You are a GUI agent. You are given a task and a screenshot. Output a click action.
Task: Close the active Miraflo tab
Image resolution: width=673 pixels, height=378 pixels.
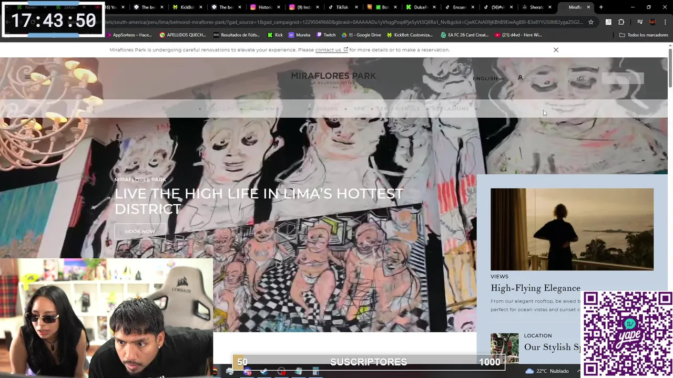click(x=588, y=7)
